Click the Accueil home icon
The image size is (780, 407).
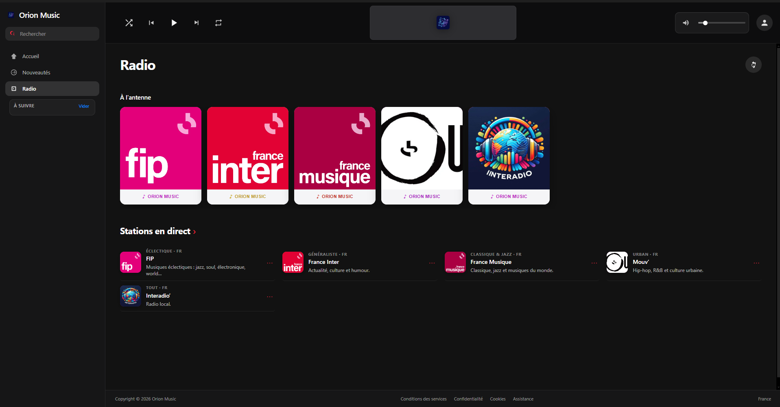(x=14, y=56)
